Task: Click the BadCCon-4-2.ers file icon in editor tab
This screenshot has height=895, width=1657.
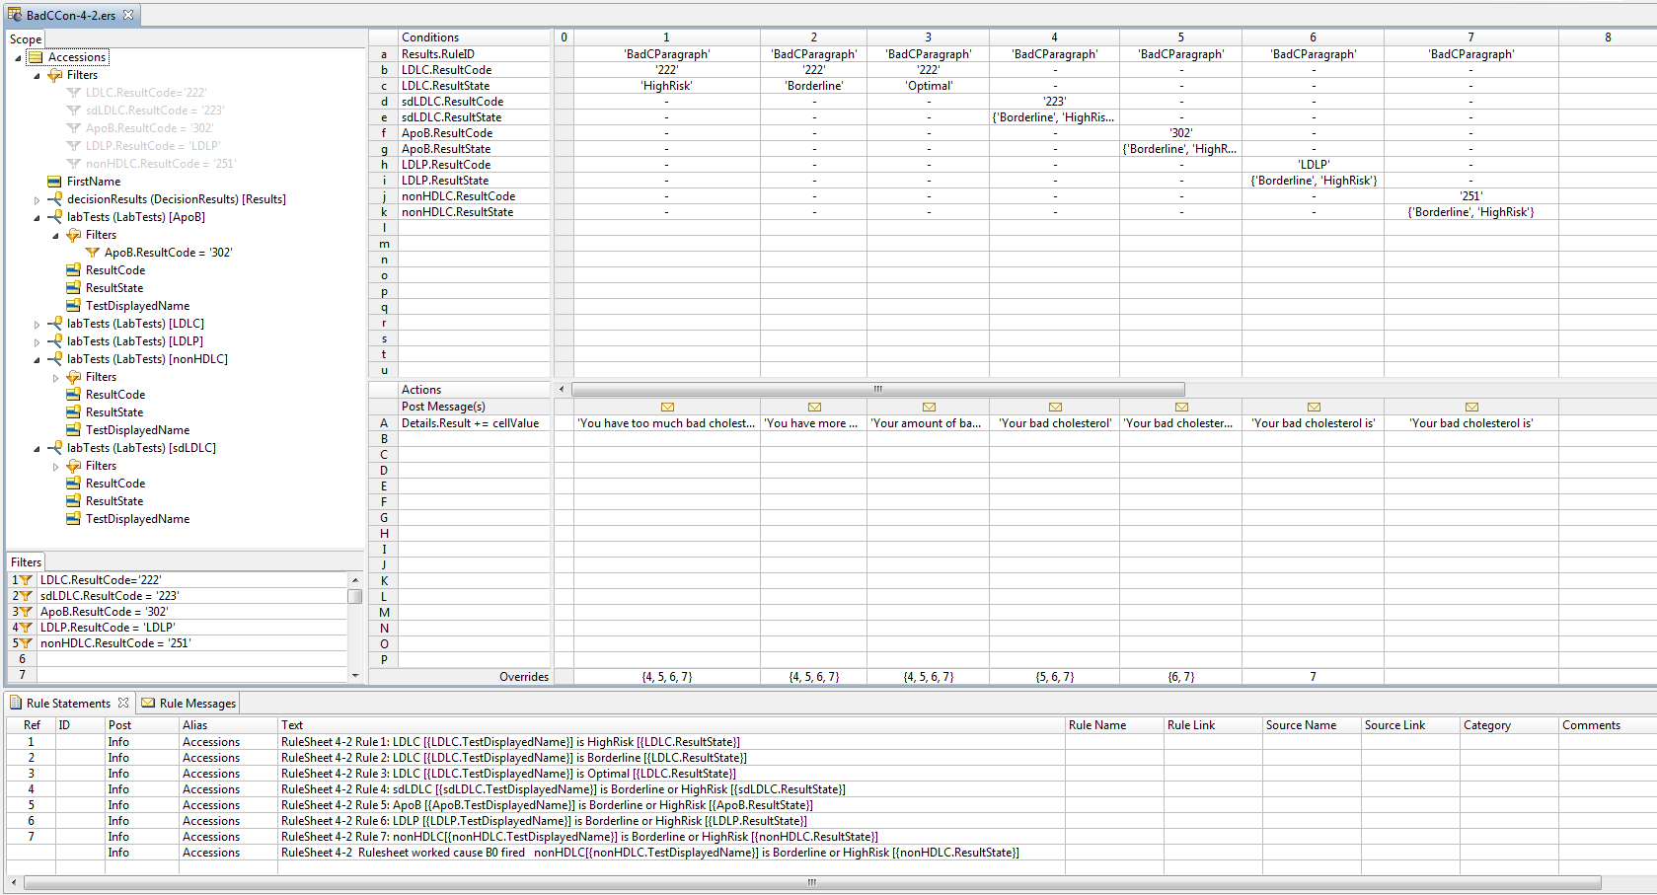Action: coord(15,15)
